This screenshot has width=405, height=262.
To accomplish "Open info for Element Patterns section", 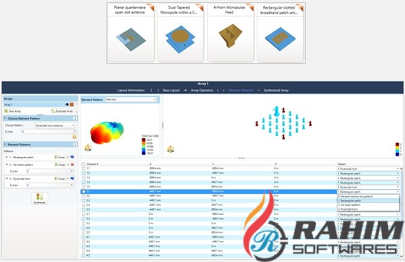I will pos(75,145).
